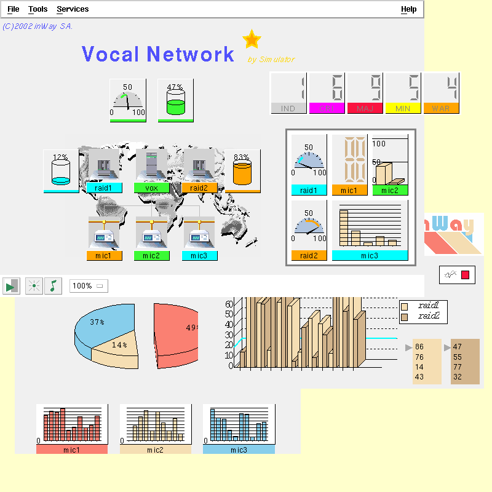This screenshot has height=492, width=492.
Task: Select value 14 in the beige list
Action: point(419,367)
